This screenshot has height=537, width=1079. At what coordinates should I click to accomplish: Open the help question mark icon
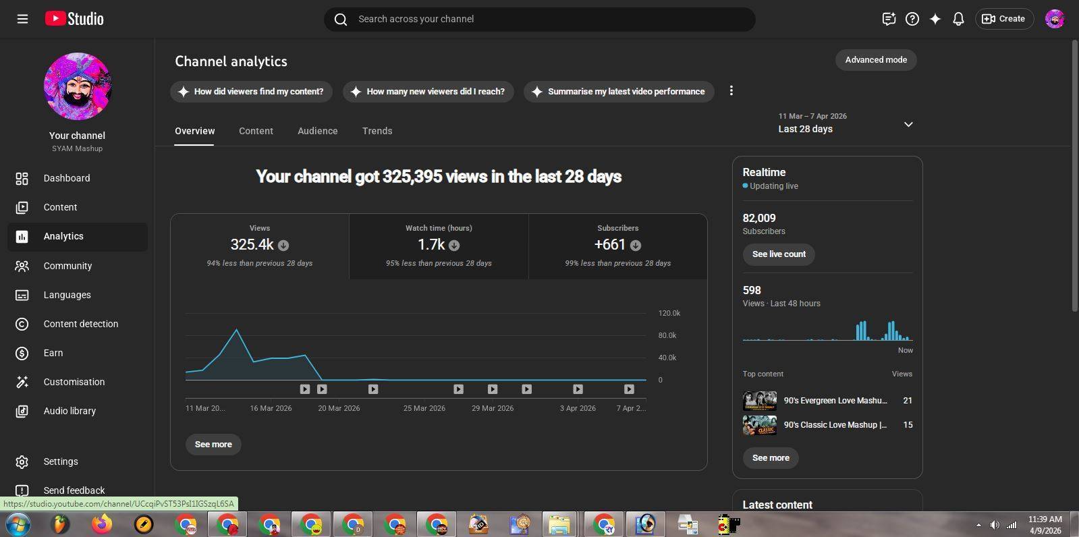coord(912,19)
